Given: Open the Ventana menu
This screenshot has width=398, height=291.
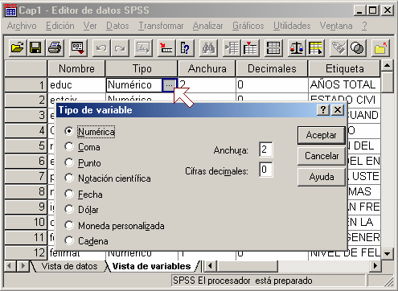Looking at the screenshot, I should click(336, 26).
